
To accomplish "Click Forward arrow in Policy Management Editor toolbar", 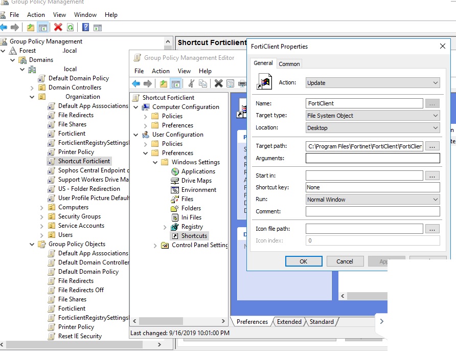I will (147, 84).
